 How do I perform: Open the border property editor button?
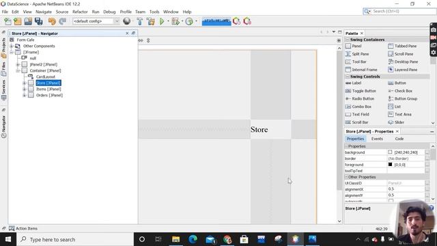click(x=427, y=159)
